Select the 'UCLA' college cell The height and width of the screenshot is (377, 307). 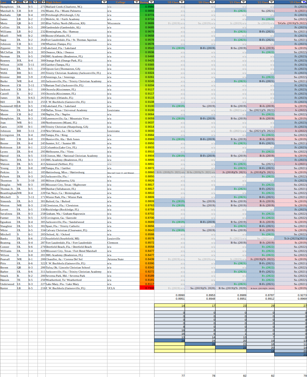coord(123,288)
